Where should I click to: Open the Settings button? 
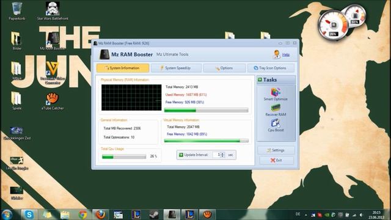pos(276,150)
